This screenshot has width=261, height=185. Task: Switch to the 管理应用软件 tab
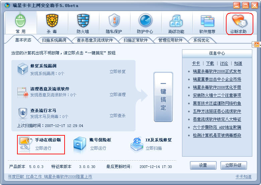tap(170, 40)
